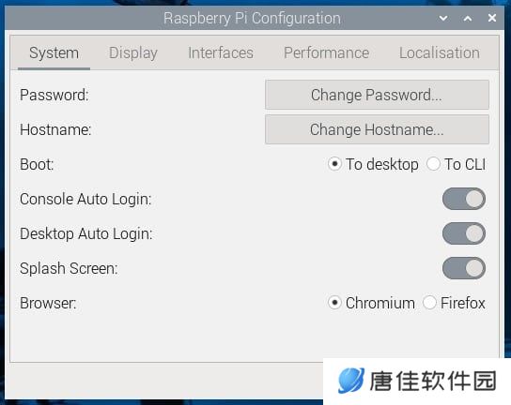Image resolution: width=511 pixels, height=405 pixels.
Task: Choose To CLI boot option
Action: pyautogui.click(x=457, y=164)
